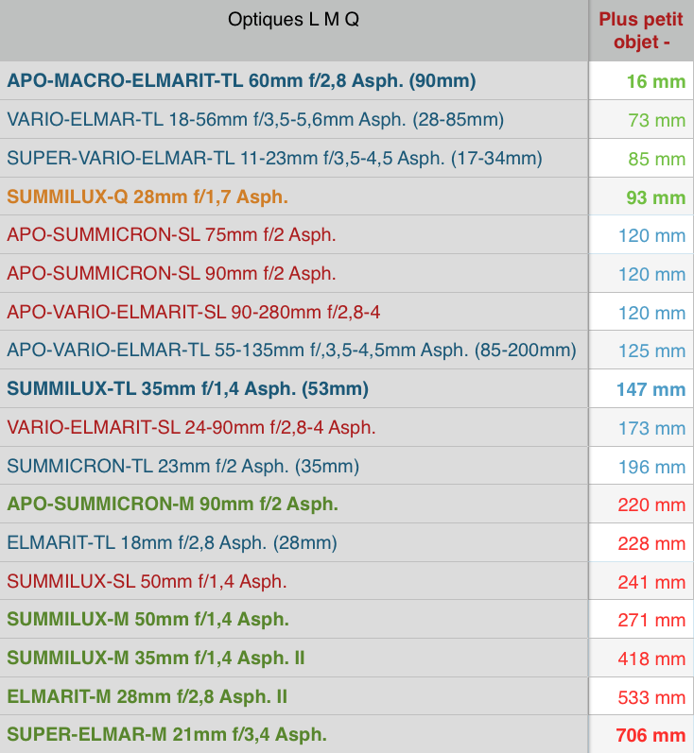This screenshot has width=694, height=753.
Task: Select APO-SUMMICRON-M 90mm f/2 row
Action: point(172,504)
